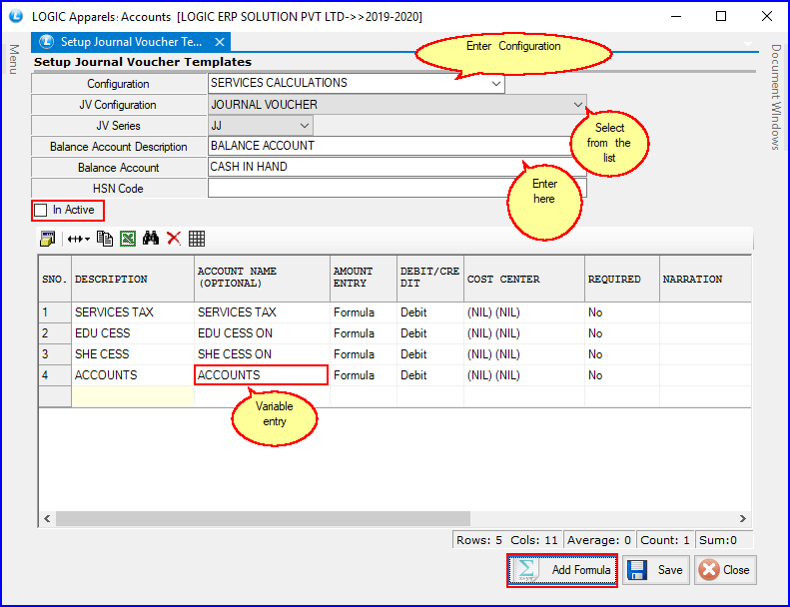Open the Document Windows side panel
This screenshot has height=607, width=790.
pyautogui.click(x=776, y=97)
